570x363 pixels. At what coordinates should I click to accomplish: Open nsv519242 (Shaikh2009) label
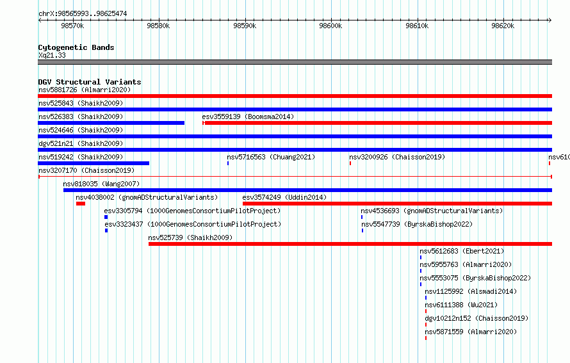pyautogui.click(x=81, y=157)
